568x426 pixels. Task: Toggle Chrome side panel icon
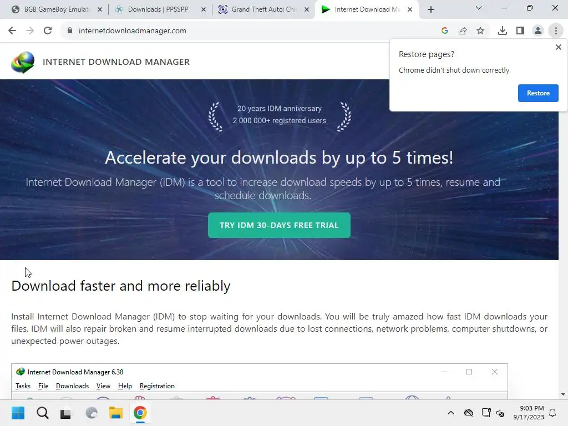point(520,31)
